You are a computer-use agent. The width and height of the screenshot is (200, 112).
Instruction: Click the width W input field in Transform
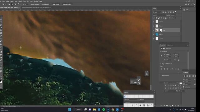[x=168, y=54]
